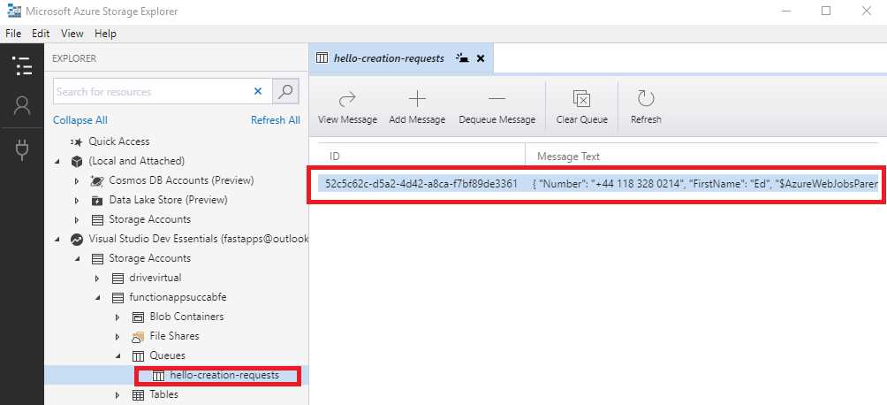The width and height of the screenshot is (887, 405).
Task: Click the Refresh circular arrow icon
Action: pyautogui.click(x=646, y=99)
